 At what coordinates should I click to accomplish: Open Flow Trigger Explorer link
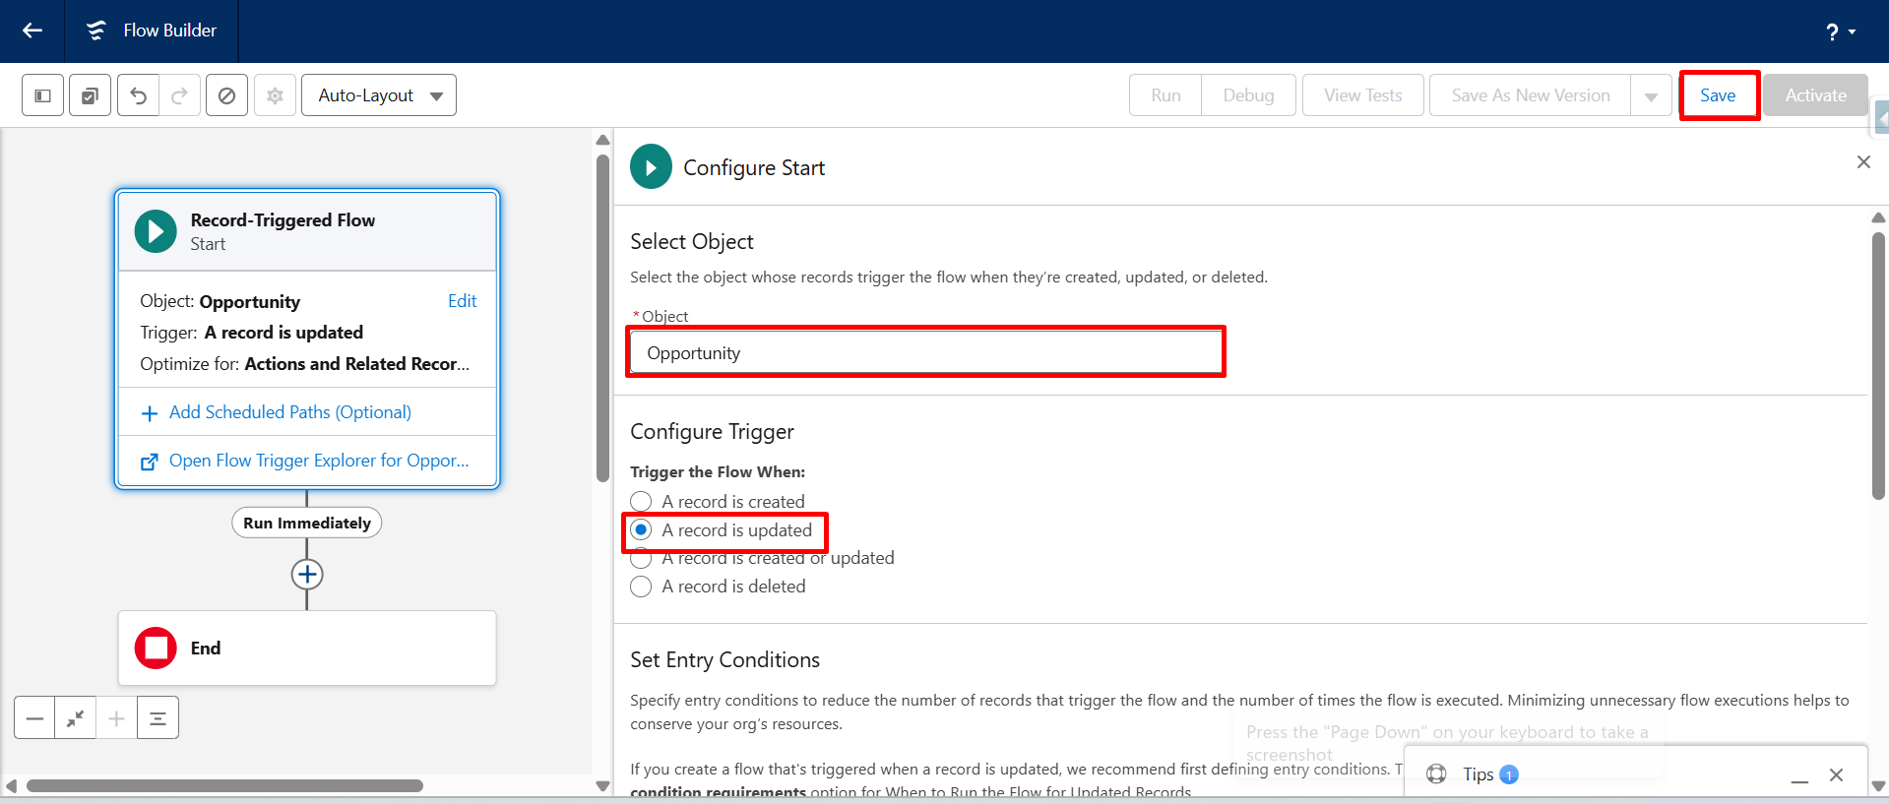click(319, 461)
